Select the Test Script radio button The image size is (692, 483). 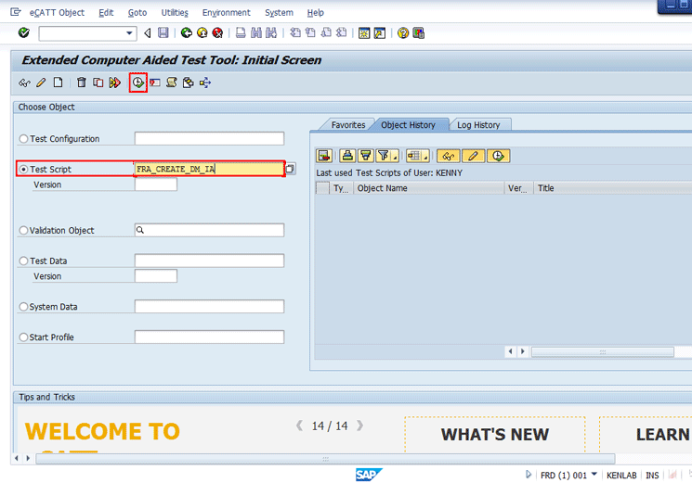click(24, 169)
